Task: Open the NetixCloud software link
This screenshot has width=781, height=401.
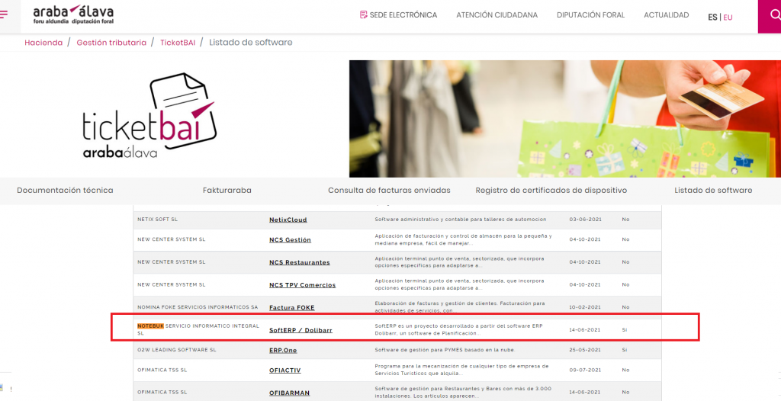Action: (x=288, y=220)
